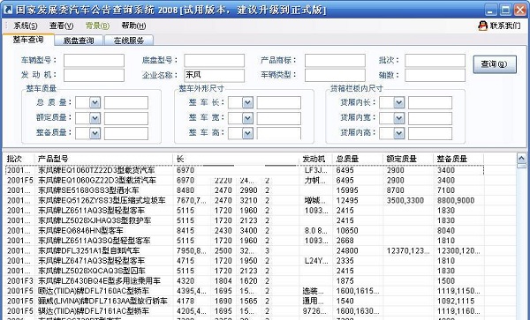Sort by the 发动机 column header
The width and height of the screenshot is (530, 320).
(316, 159)
